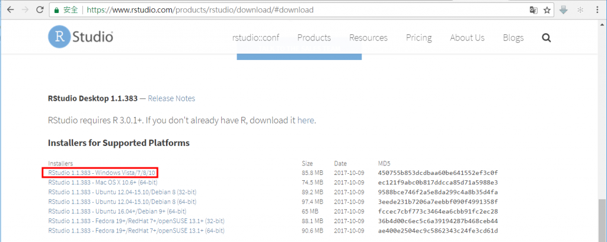Screen dimensions: 607x242
Task: Click the MD5 column header
Action: pyautogui.click(x=385, y=163)
